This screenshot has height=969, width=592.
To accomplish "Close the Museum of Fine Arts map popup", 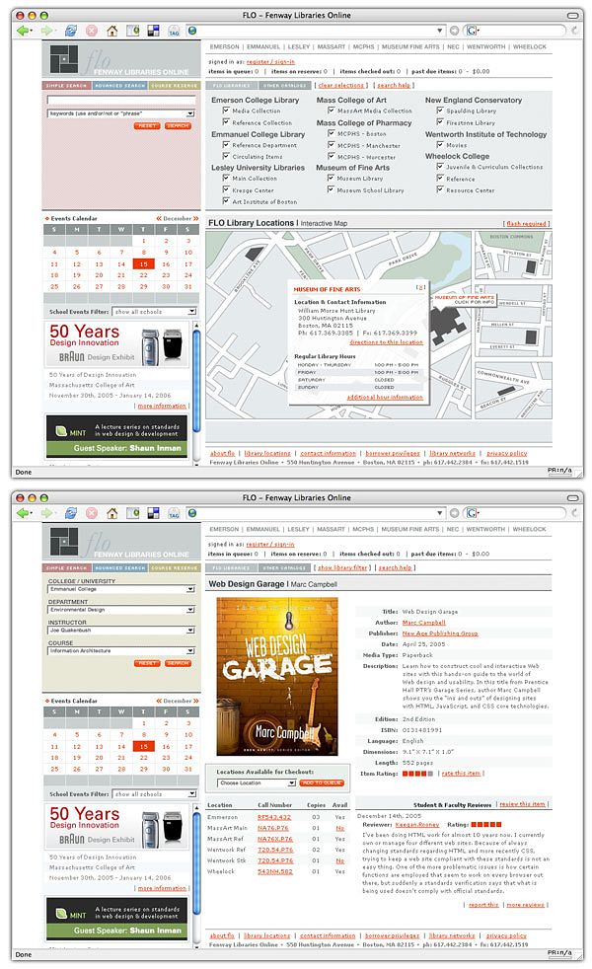I will coord(421,288).
